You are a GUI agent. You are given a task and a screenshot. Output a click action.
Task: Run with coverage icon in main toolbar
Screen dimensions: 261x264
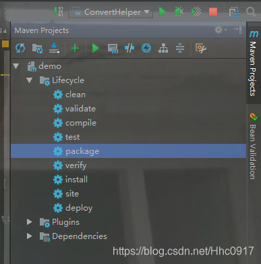196,11
